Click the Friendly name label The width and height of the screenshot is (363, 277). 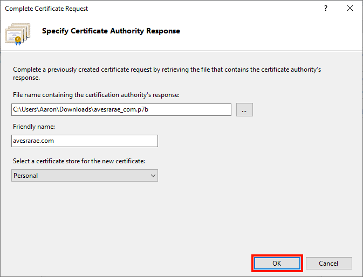[34, 126]
